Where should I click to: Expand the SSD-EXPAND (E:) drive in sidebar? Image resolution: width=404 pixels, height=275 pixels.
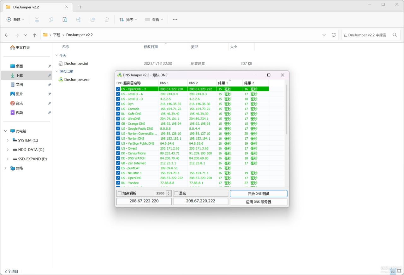8,159
